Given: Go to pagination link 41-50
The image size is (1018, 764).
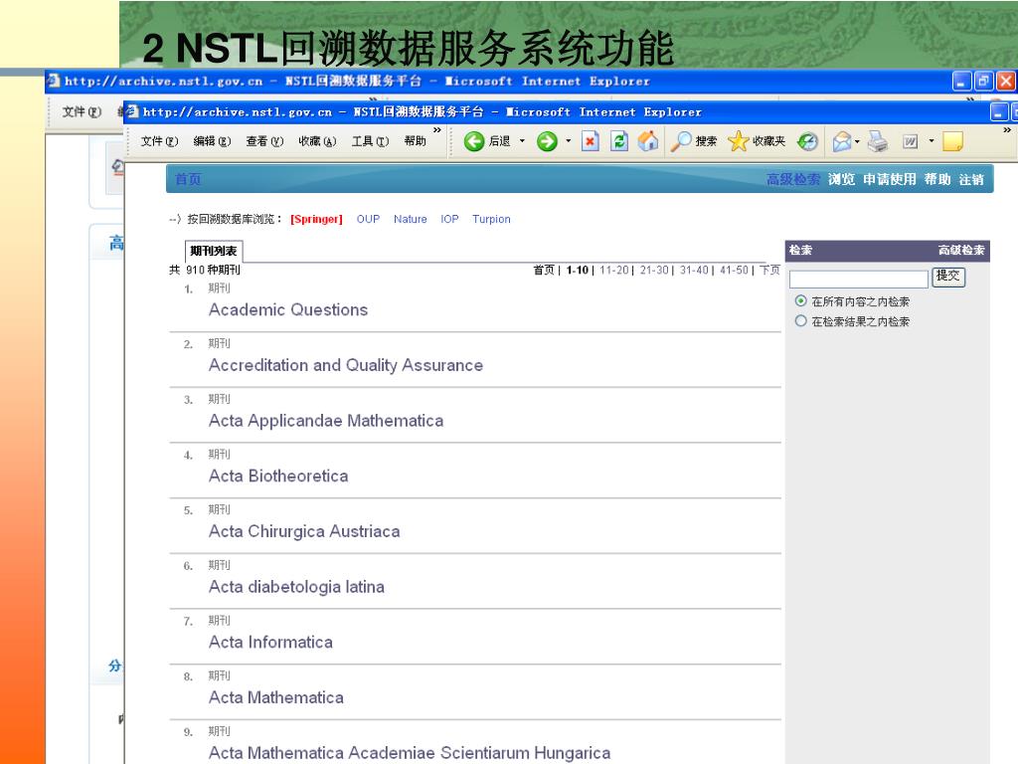Looking at the screenshot, I should (x=734, y=270).
